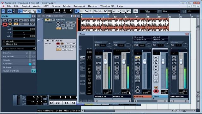The width and height of the screenshot is (202, 114).
Task: Solo the Cello channel in Mixer
Action: [156, 60]
